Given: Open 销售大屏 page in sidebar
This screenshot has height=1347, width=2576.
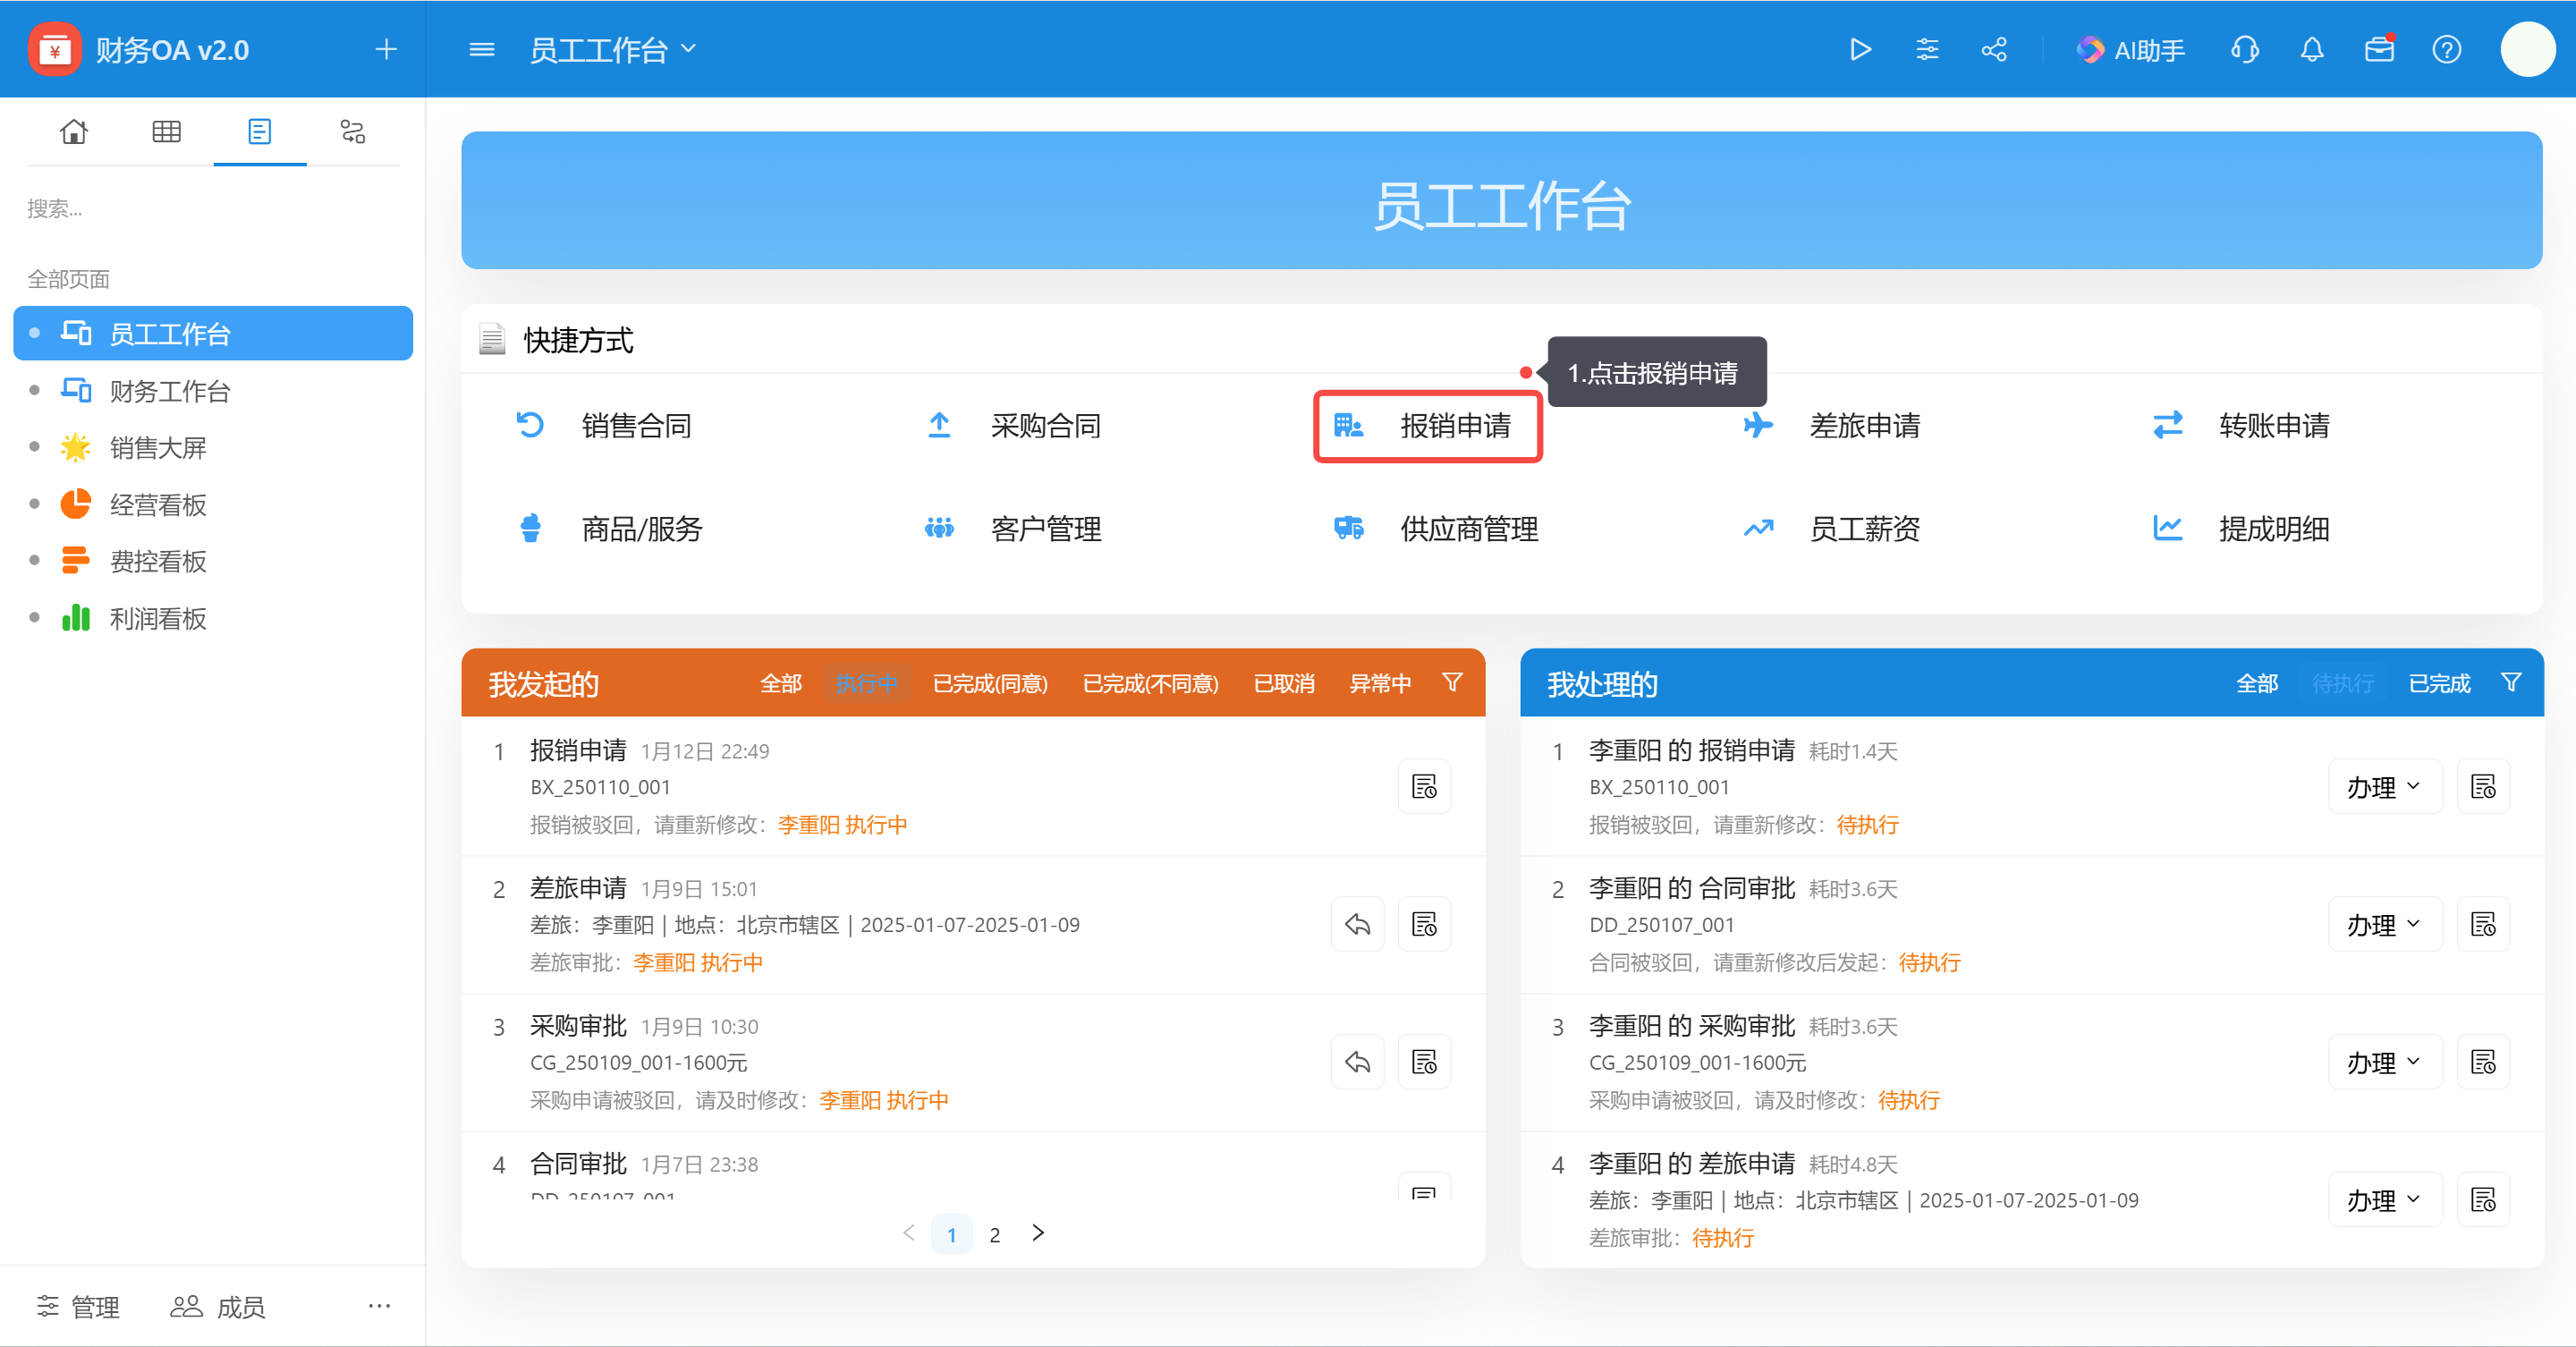Looking at the screenshot, I should click(x=213, y=447).
